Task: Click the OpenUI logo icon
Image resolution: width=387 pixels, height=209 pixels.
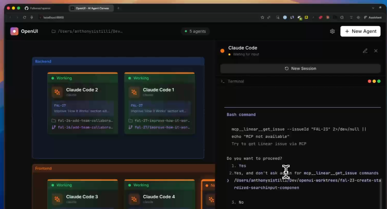Action: (14, 31)
